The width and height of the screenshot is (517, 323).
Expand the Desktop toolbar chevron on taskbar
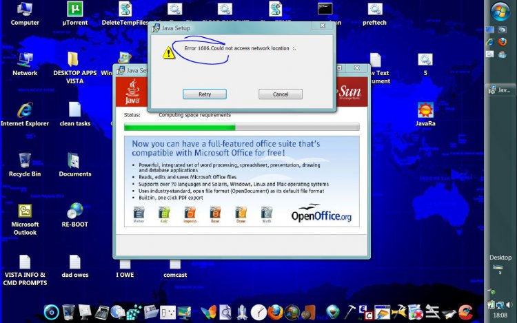coord(500,273)
